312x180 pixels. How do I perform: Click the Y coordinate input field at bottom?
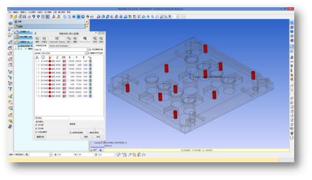tap(86, 155)
